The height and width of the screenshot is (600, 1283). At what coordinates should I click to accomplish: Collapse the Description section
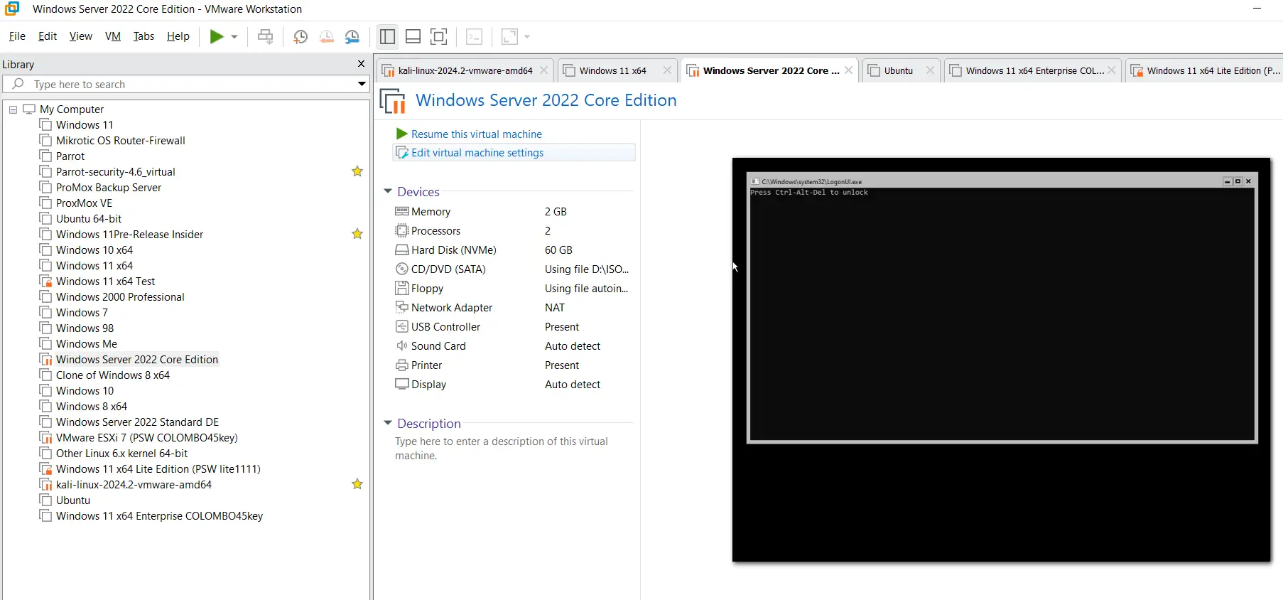(388, 423)
